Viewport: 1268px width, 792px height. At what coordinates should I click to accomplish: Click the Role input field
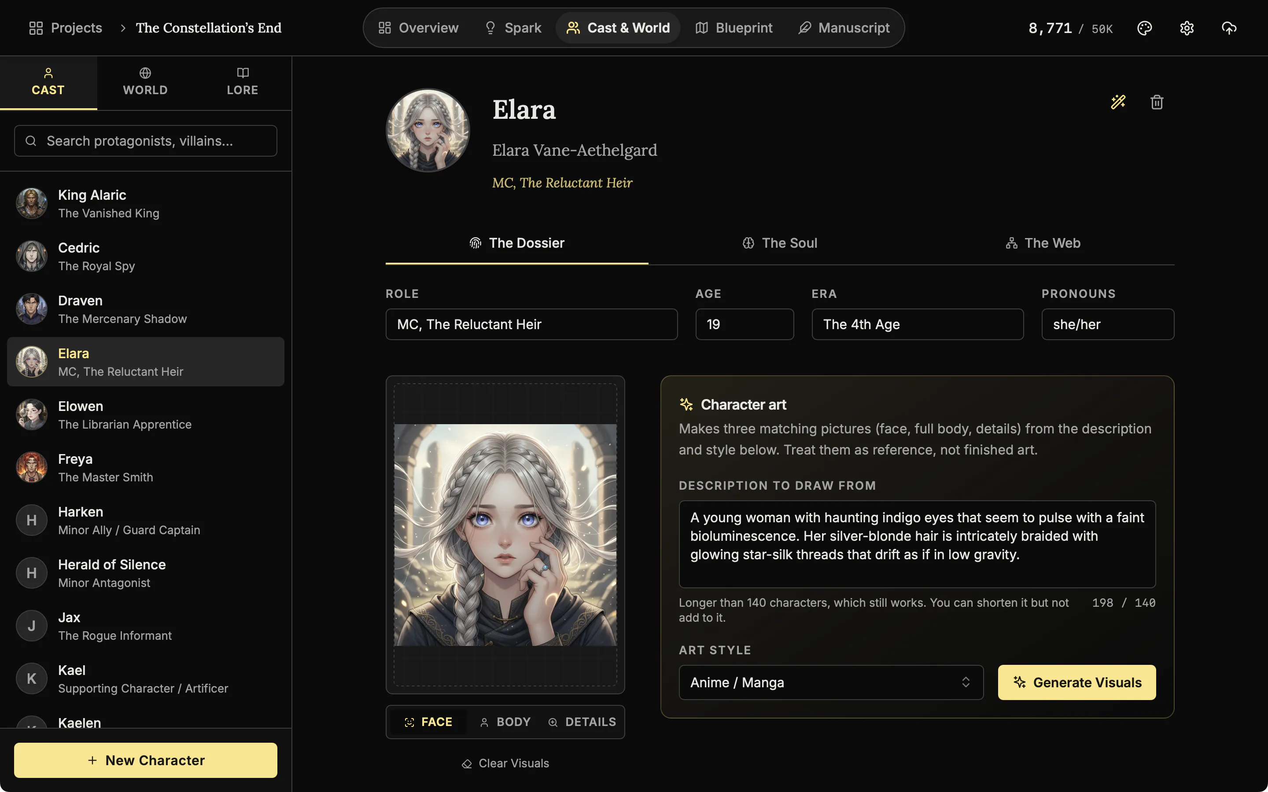click(x=531, y=324)
